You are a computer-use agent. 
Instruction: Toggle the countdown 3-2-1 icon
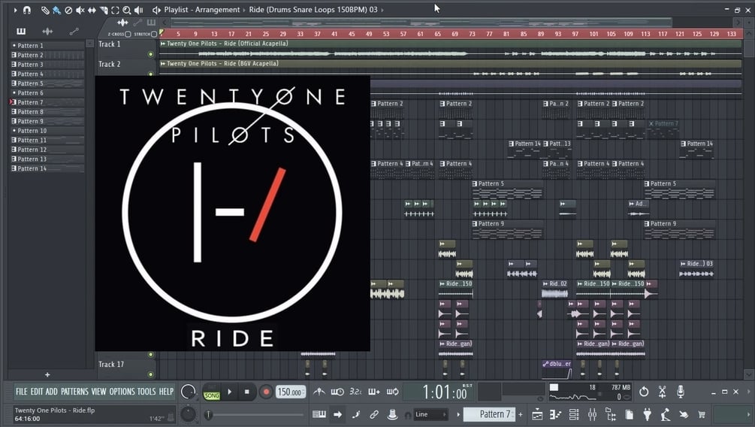[x=355, y=392]
